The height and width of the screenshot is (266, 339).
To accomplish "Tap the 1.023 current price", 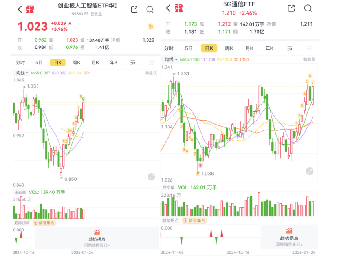I will tap(33, 26).
